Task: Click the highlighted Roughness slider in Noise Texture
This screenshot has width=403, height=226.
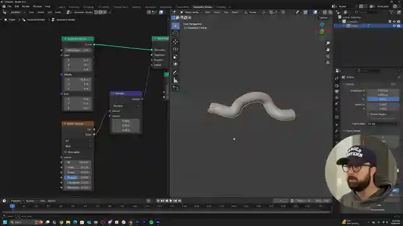Action: tap(77, 177)
